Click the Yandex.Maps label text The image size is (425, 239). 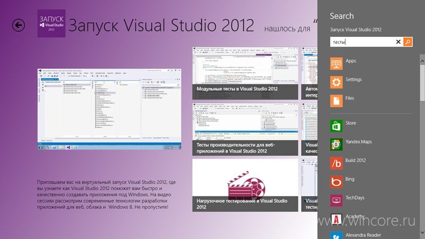[x=358, y=142]
